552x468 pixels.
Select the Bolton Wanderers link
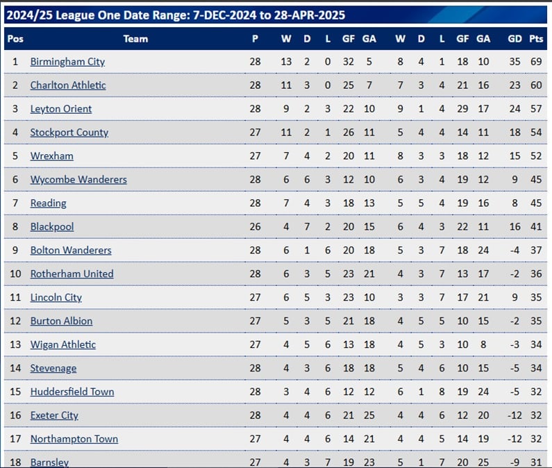tap(71, 251)
